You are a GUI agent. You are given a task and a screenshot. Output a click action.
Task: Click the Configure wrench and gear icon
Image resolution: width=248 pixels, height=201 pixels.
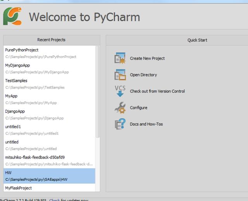coord(120,107)
